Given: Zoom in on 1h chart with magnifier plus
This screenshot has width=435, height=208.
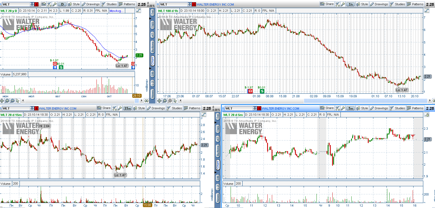Looking at the screenshot, I should 165,101.
